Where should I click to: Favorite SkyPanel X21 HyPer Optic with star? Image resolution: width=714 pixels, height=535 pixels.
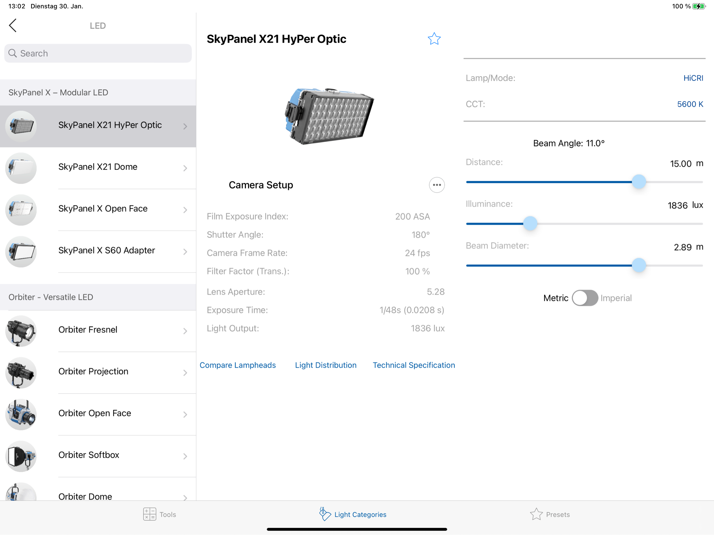click(434, 39)
